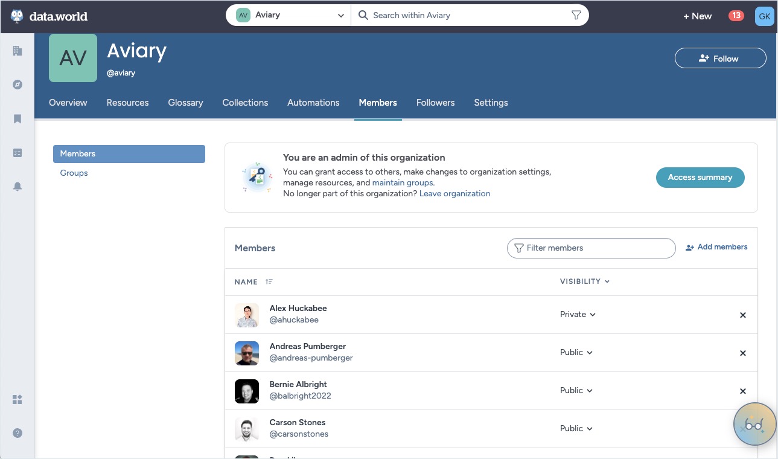
Task: Change Carson Stones' Public visibility dropdown
Action: 576,428
